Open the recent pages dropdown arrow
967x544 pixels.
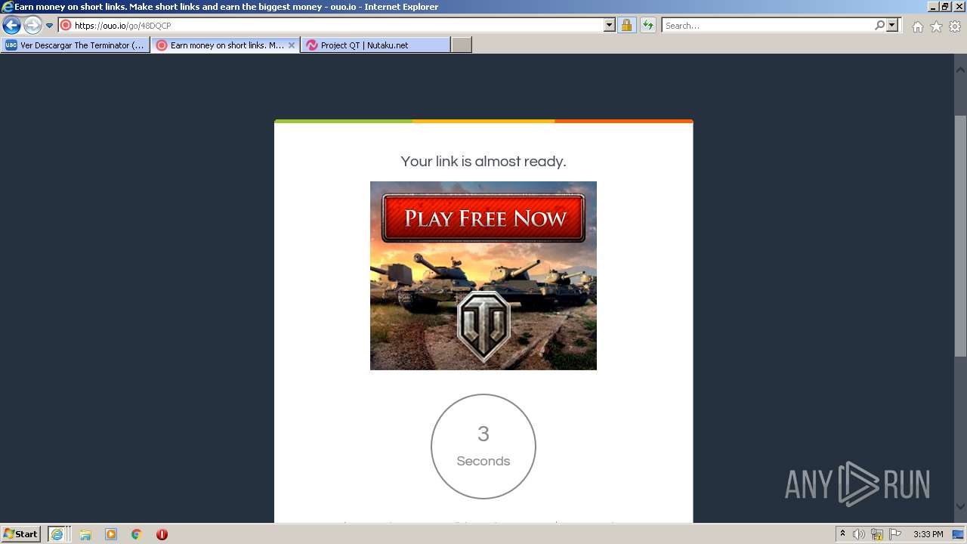tap(50, 26)
